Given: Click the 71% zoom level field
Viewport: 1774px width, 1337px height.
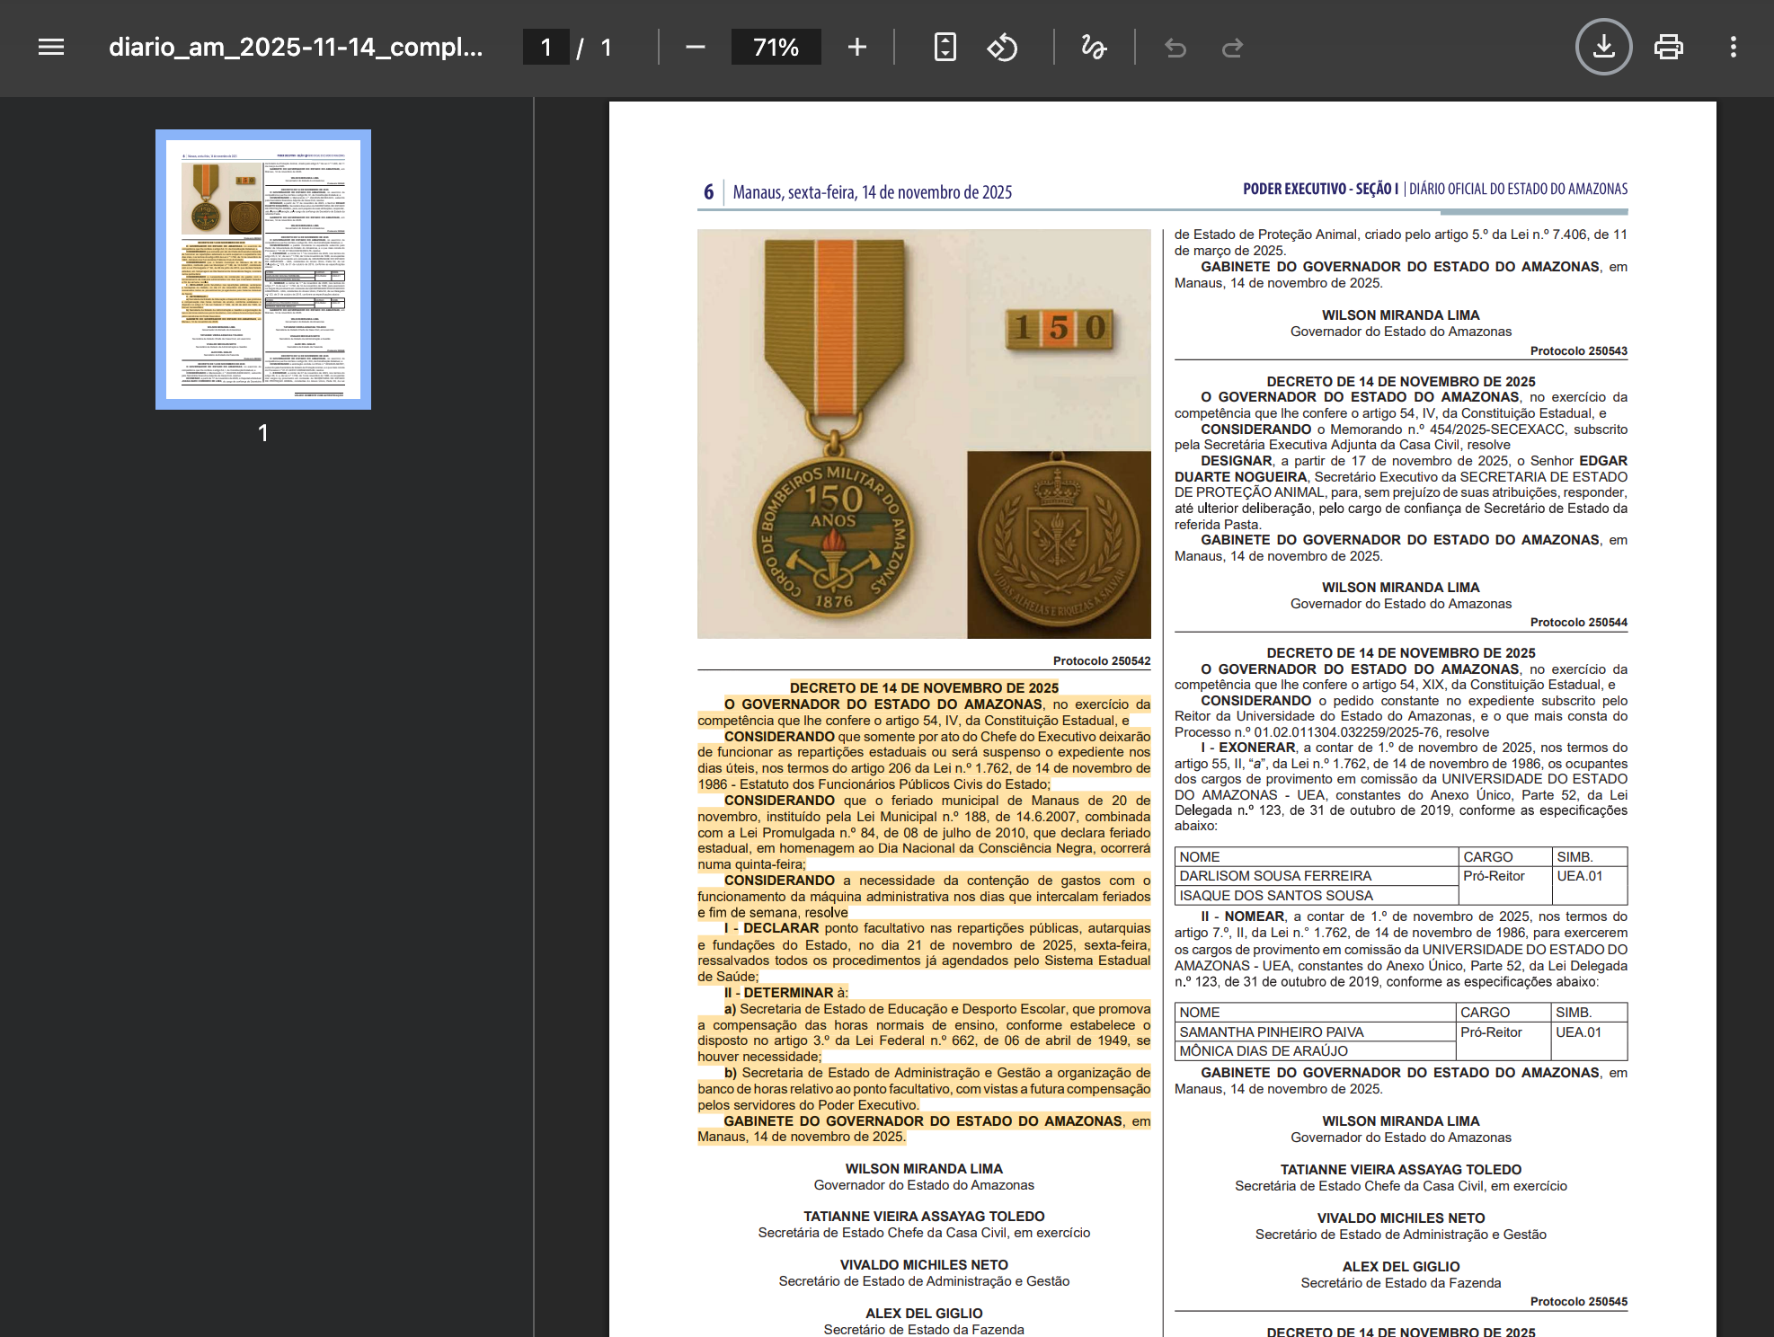Looking at the screenshot, I should point(776,47).
